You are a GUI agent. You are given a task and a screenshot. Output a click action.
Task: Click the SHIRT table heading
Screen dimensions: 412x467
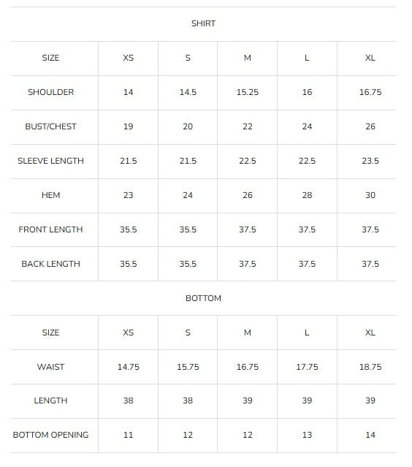tap(203, 23)
